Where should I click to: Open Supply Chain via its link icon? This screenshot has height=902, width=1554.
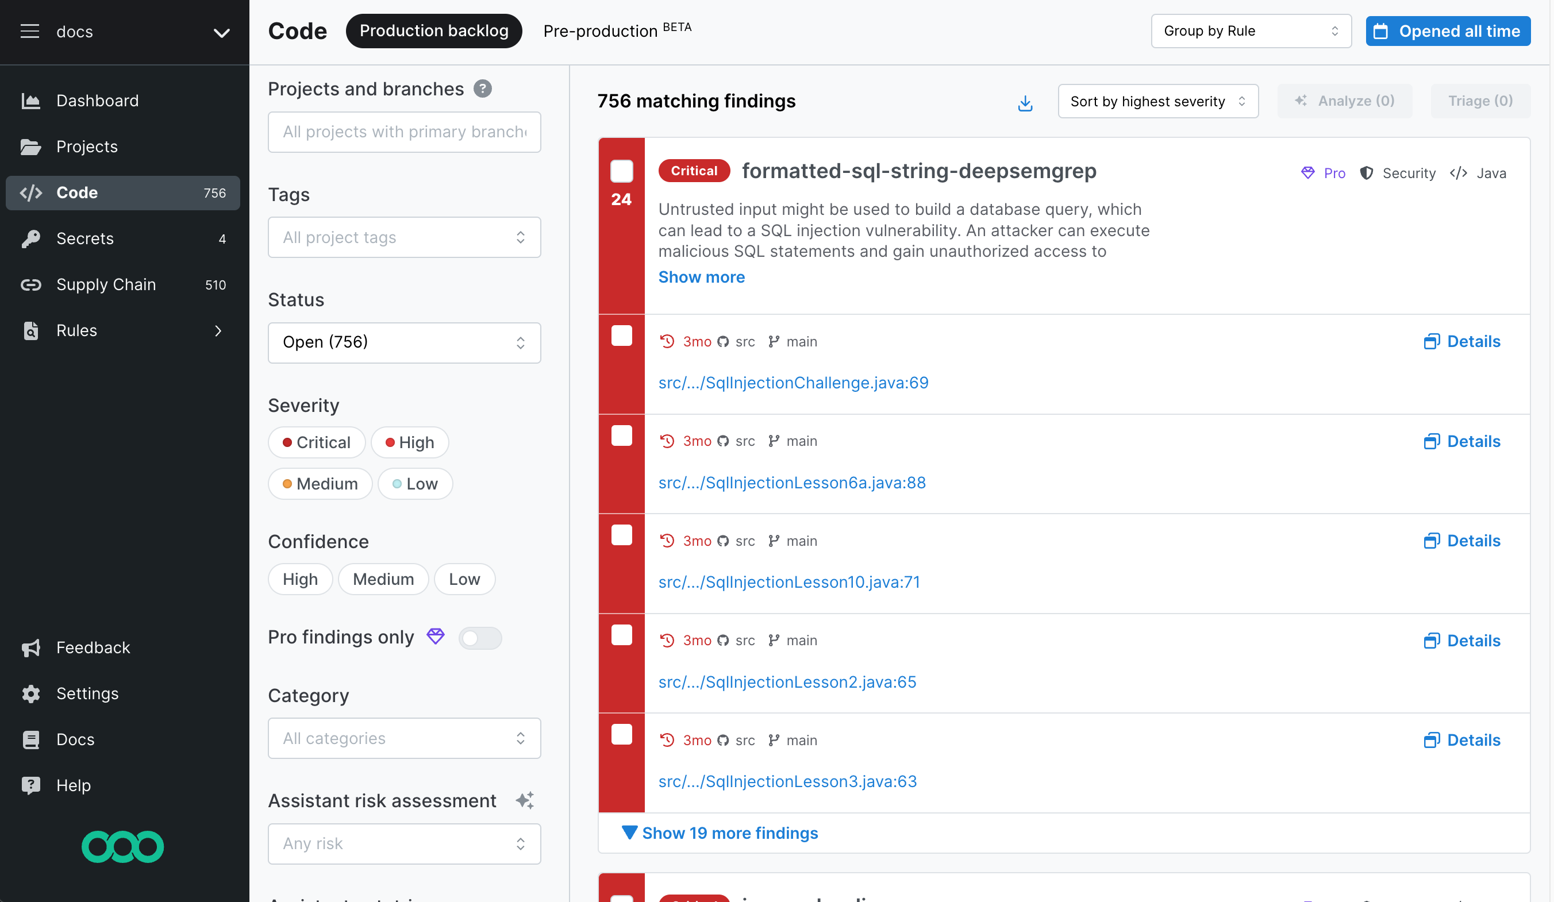pyautogui.click(x=31, y=284)
